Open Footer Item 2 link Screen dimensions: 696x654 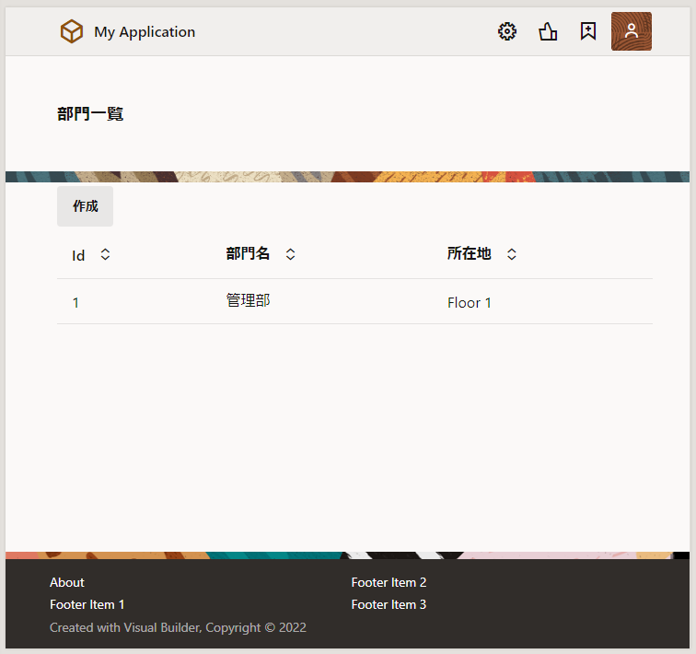pos(389,582)
